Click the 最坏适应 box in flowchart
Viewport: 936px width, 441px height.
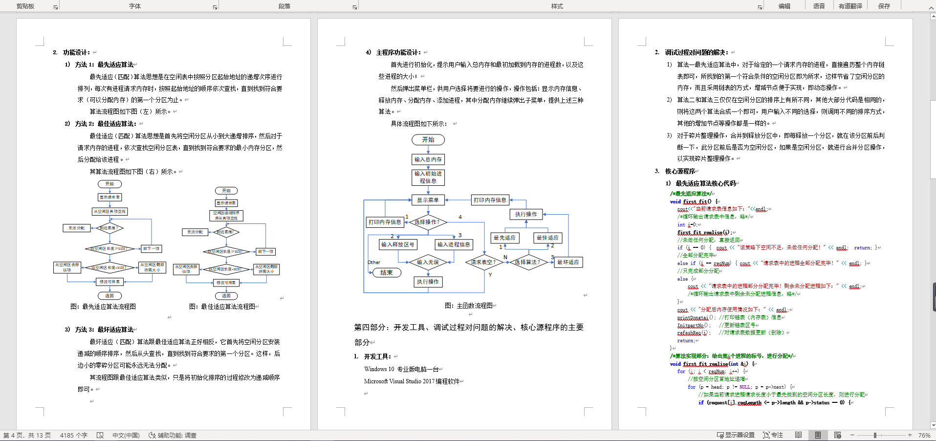coord(568,262)
